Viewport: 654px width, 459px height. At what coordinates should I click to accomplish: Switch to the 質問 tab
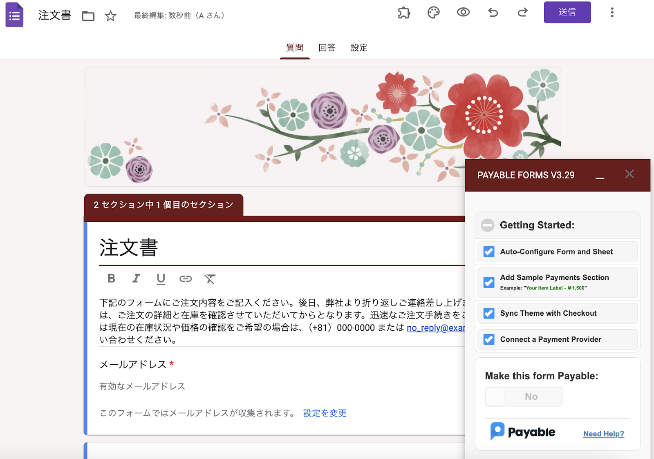(x=295, y=48)
